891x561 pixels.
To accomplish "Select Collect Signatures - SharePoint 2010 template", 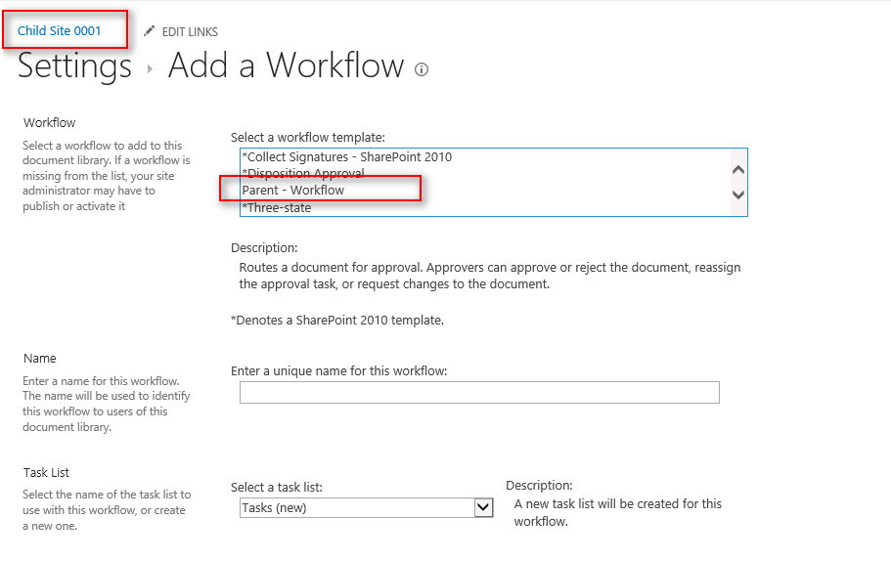I will click(346, 156).
